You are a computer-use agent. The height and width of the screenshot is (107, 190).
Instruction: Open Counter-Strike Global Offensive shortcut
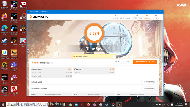(14, 54)
